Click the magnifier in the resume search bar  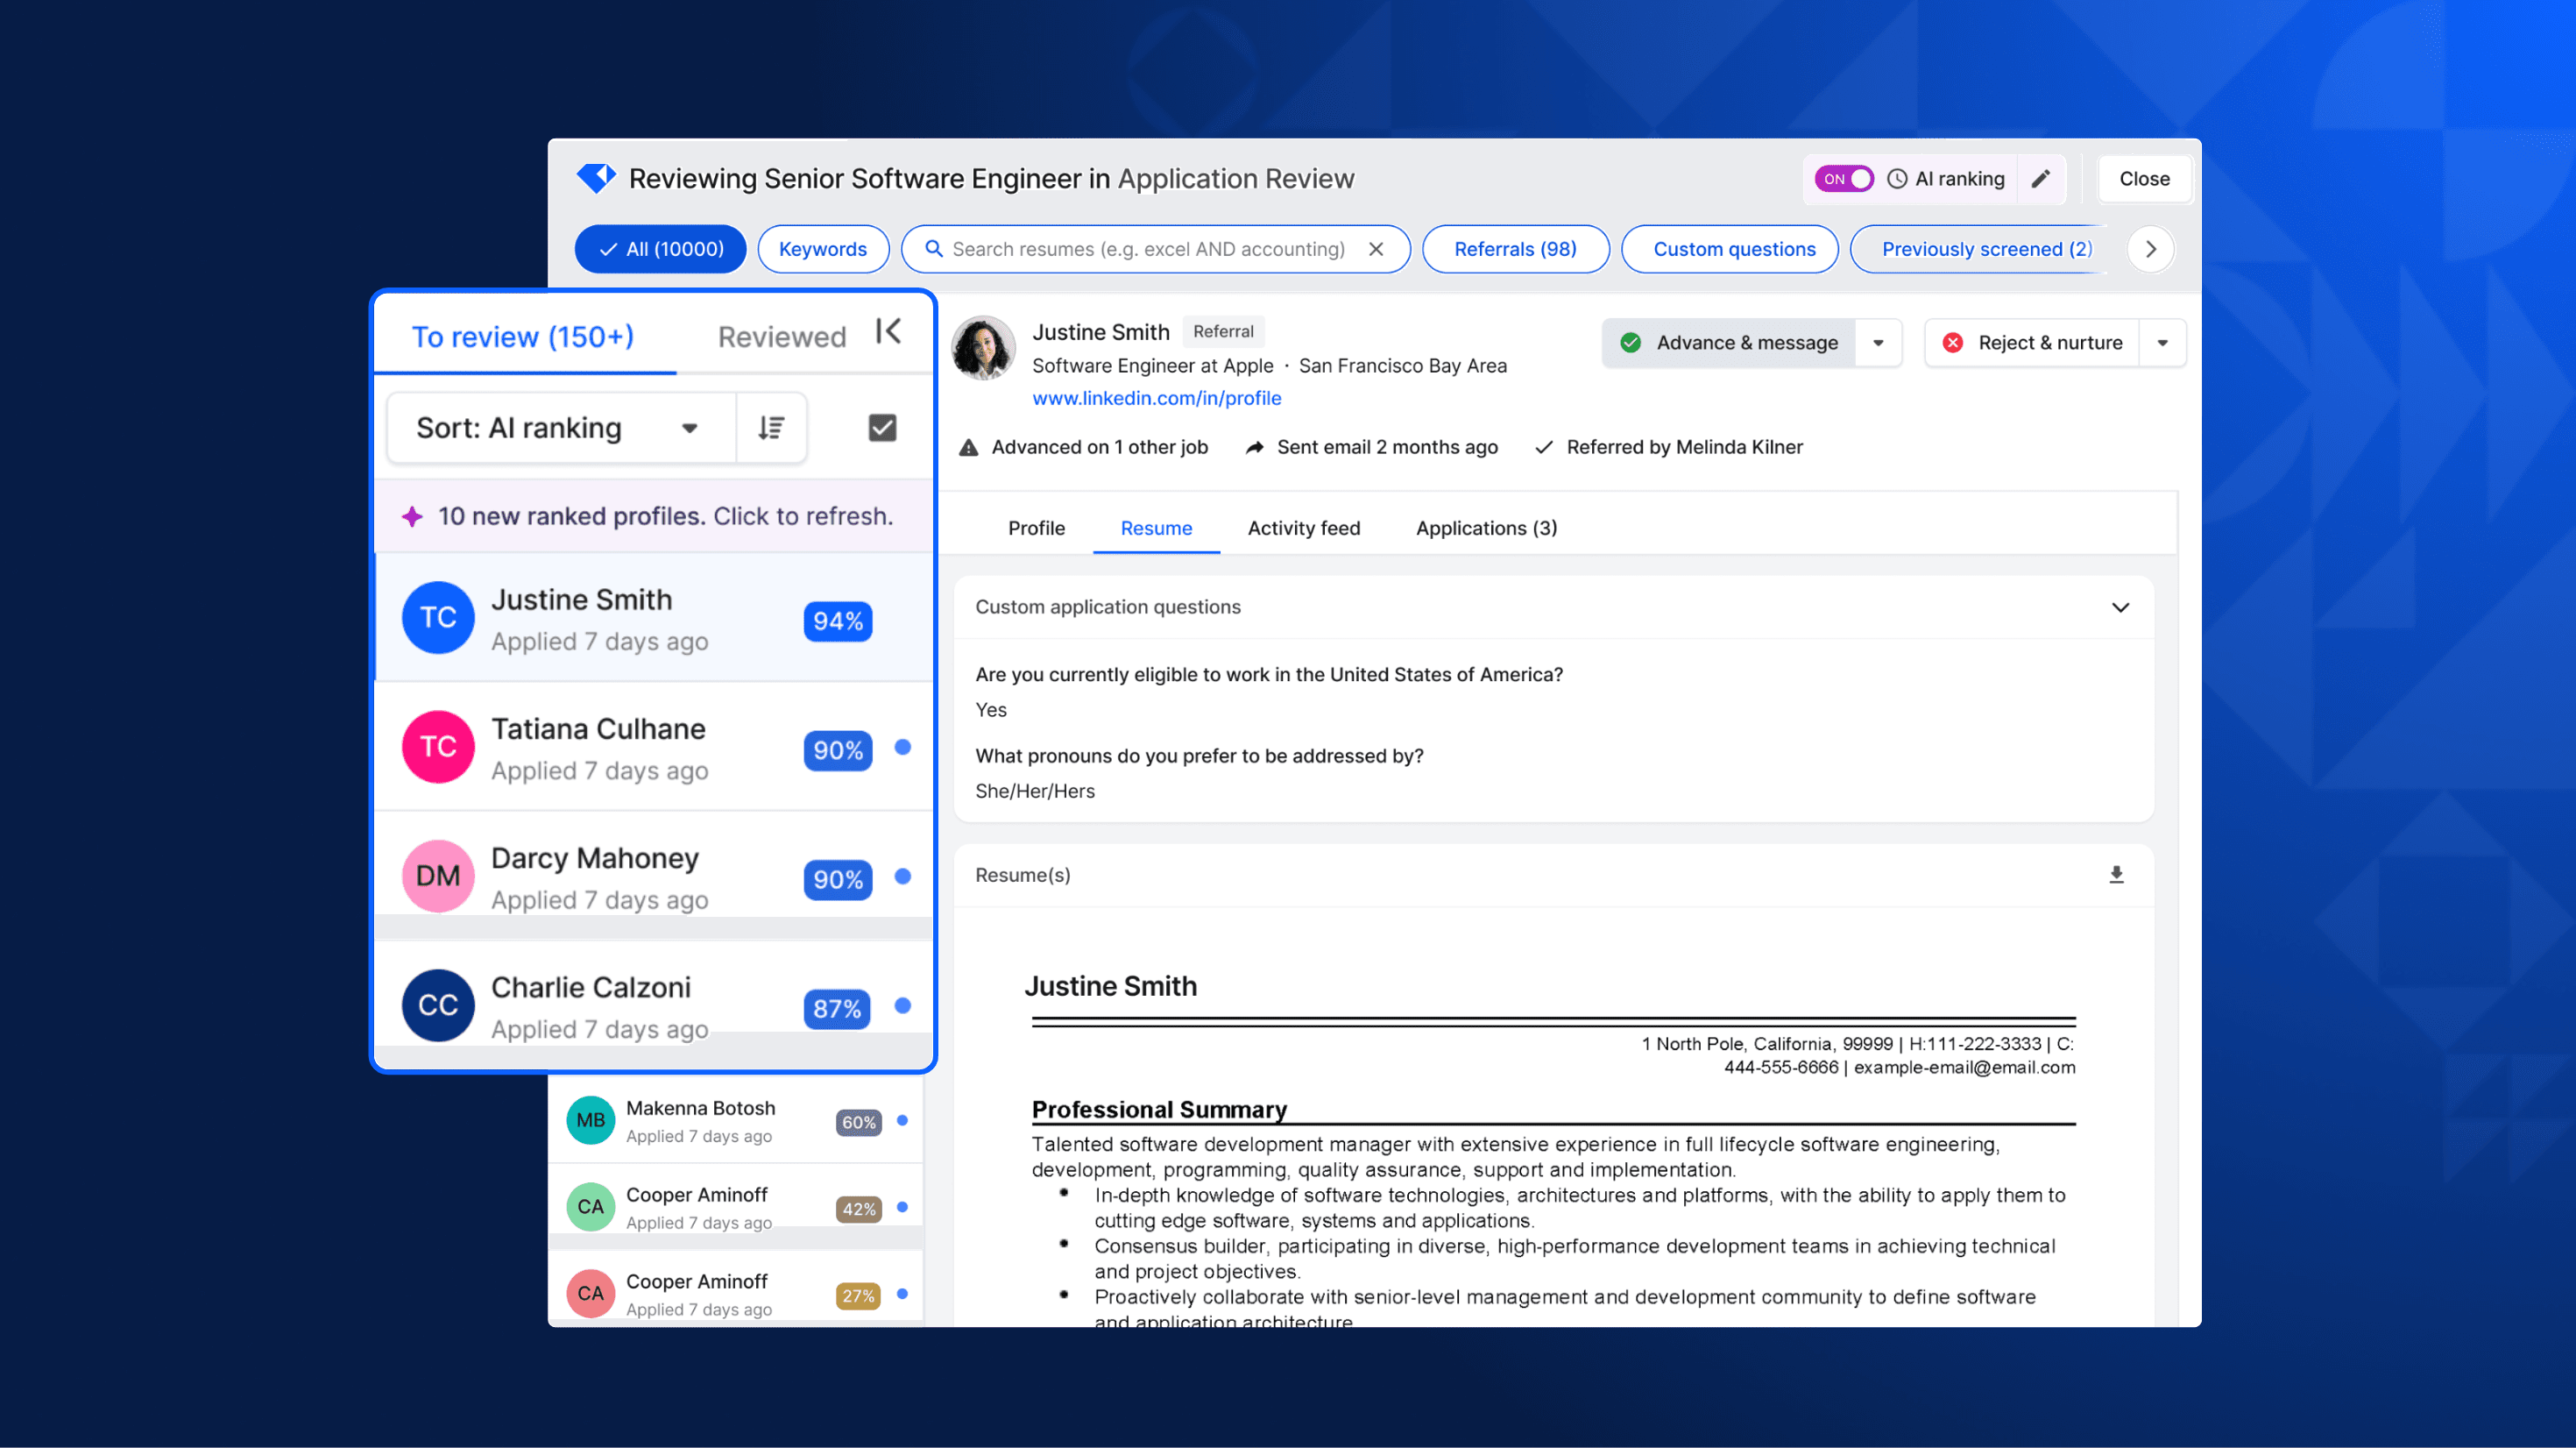pyautogui.click(x=932, y=249)
